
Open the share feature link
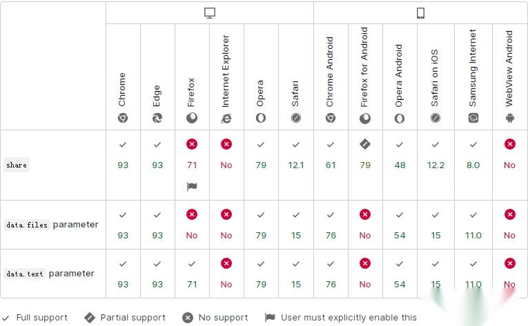(17, 165)
